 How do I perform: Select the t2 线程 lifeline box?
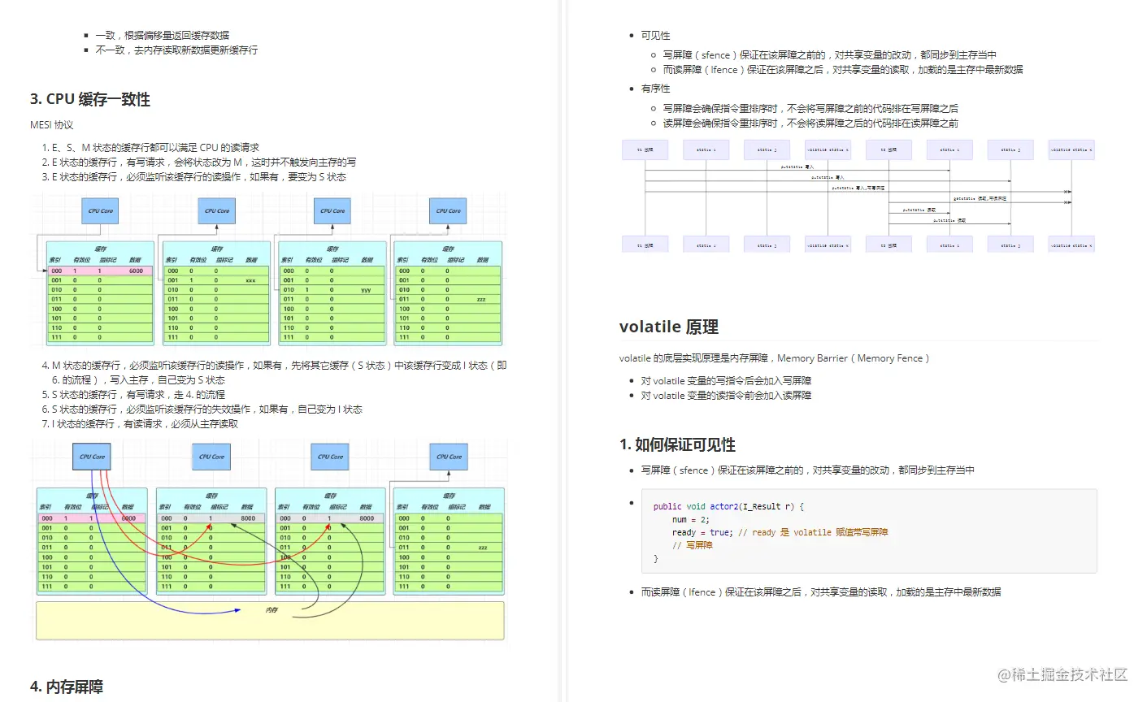[888, 149]
